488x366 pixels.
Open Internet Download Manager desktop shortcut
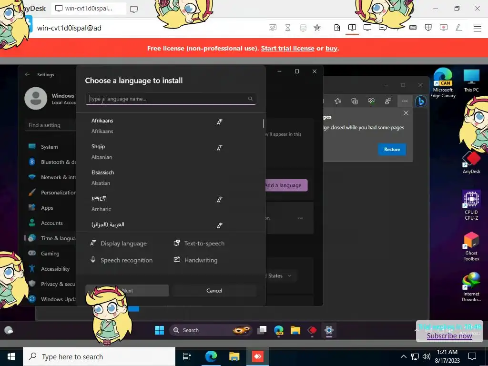click(471, 287)
